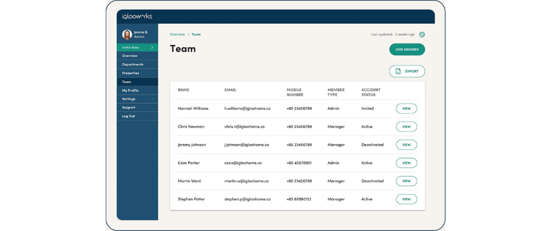551x231 pixels.
Task: Select Properties in the sidebar
Action: pos(131,73)
